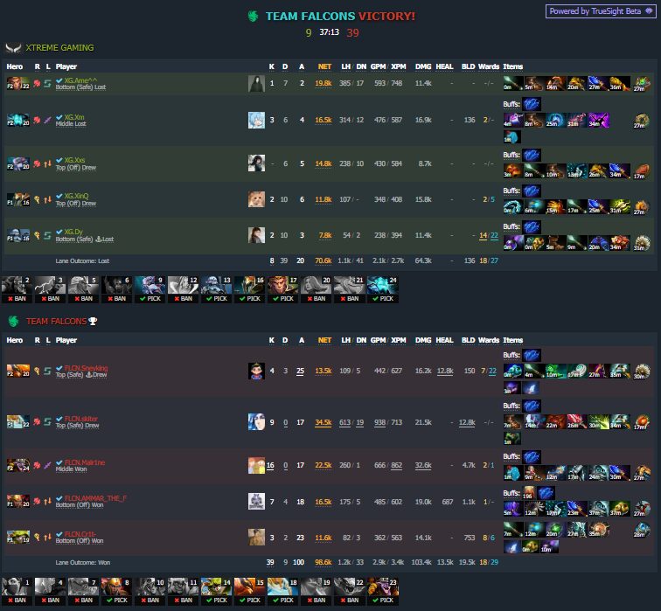This screenshot has width=661, height=611.
Task: Click FLCN.AMMAR_THE_F's hero portrait
Action: 18,502
